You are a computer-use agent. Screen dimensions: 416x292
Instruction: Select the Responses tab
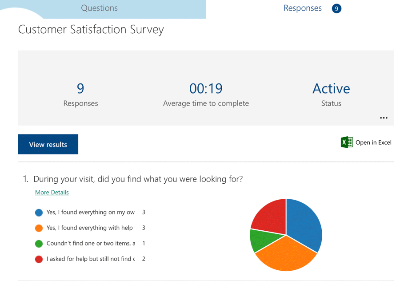[302, 8]
